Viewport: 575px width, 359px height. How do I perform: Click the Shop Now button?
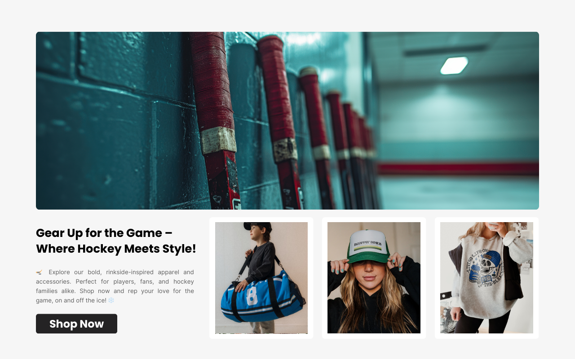pos(76,324)
